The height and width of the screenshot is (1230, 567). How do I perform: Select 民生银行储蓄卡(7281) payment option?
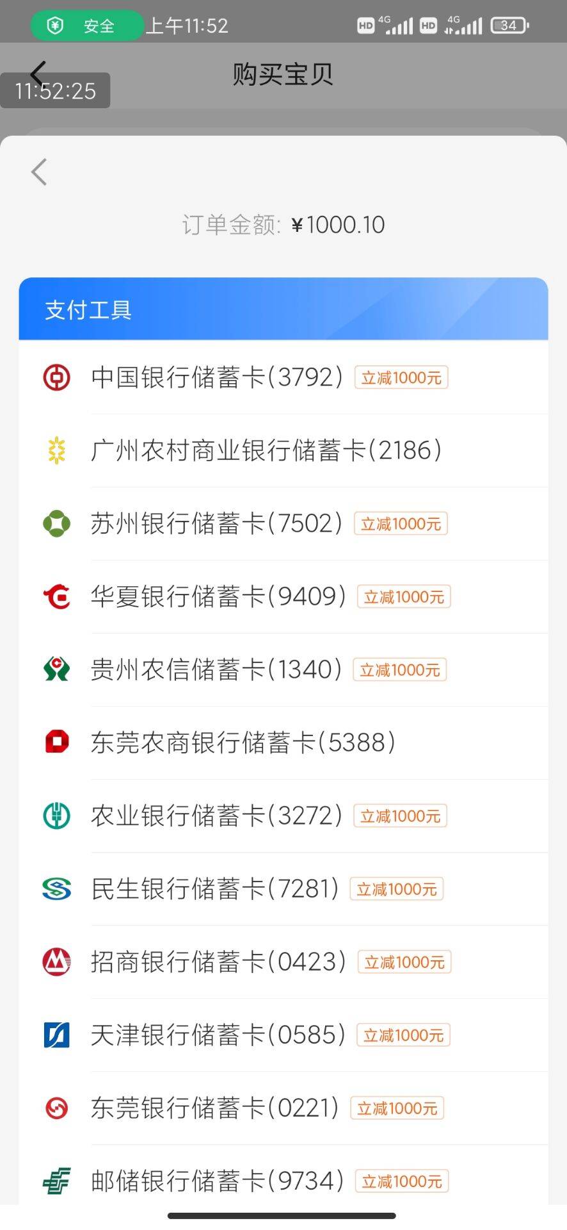[x=215, y=889]
